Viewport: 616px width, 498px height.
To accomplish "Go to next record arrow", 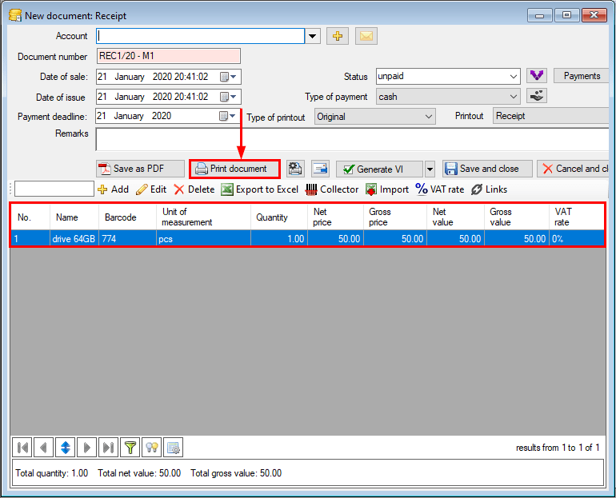I will pyautogui.click(x=87, y=448).
